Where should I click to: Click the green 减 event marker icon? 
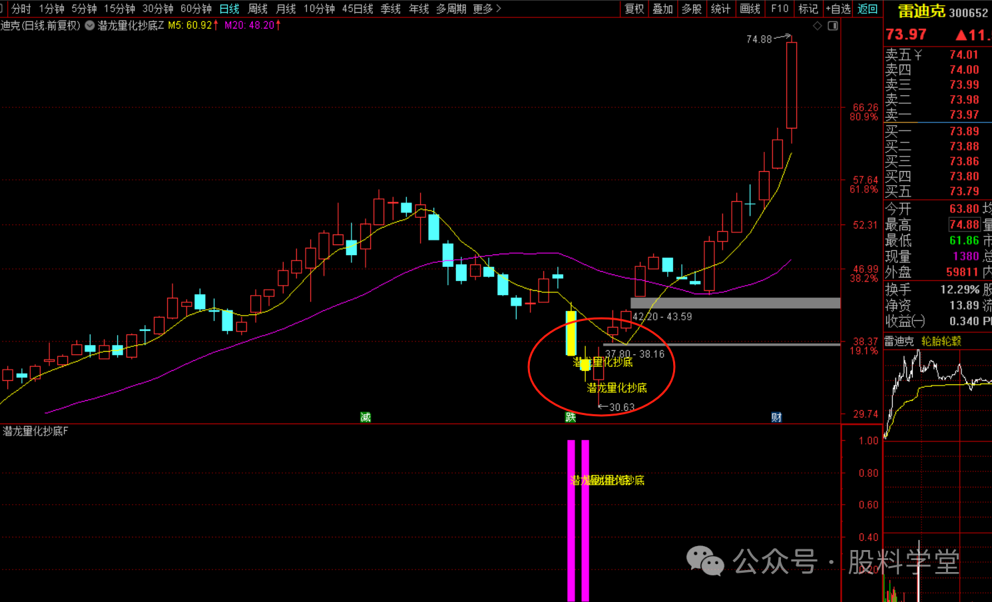point(366,417)
